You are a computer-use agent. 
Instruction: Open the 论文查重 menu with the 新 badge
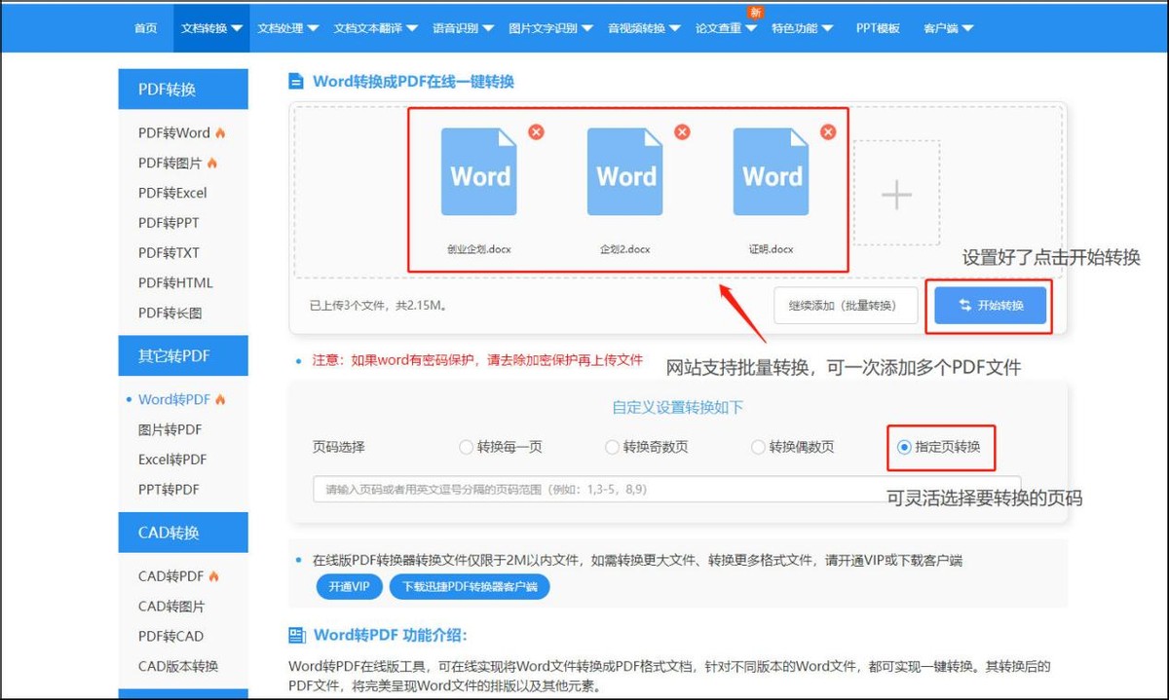[x=723, y=28]
